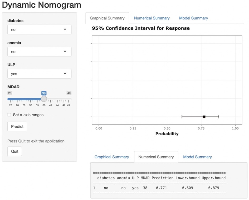Click the square prediction point marker on the plot
This screenshot has height=200, width=249.
click(204, 117)
